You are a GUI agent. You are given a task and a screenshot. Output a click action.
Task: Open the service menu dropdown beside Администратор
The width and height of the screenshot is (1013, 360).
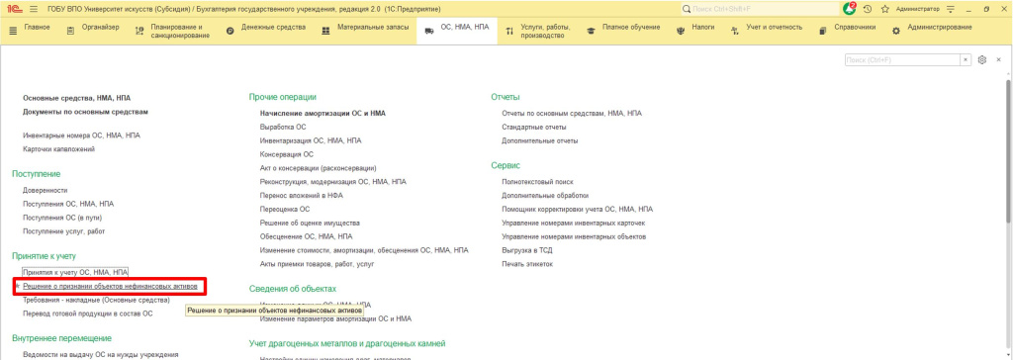[x=950, y=10]
